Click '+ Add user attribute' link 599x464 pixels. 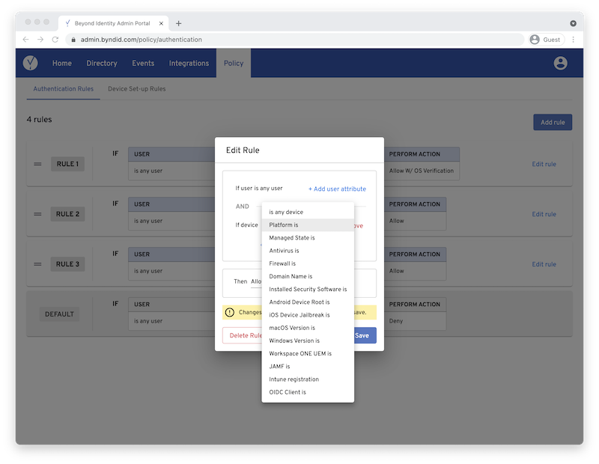[x=337, y=189]
